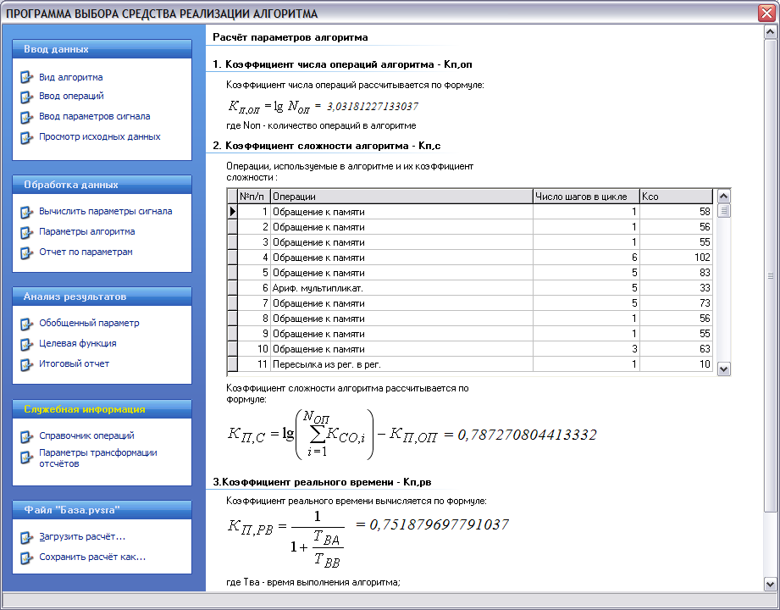The image size is (780, 610).
Task: Click Ксо value 63 in row 10
Action: pos(676,349)
